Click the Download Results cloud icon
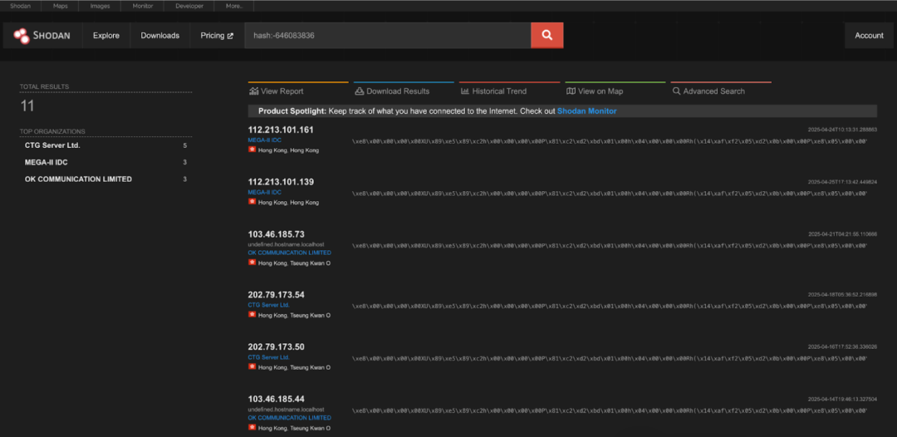This screenshot has height=437, width=897. pos(360,91)
